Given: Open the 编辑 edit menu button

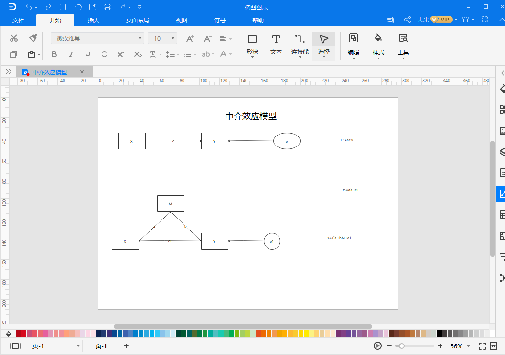Looking at the screenshot, I should pyautogui.click(x=353, y=46).
